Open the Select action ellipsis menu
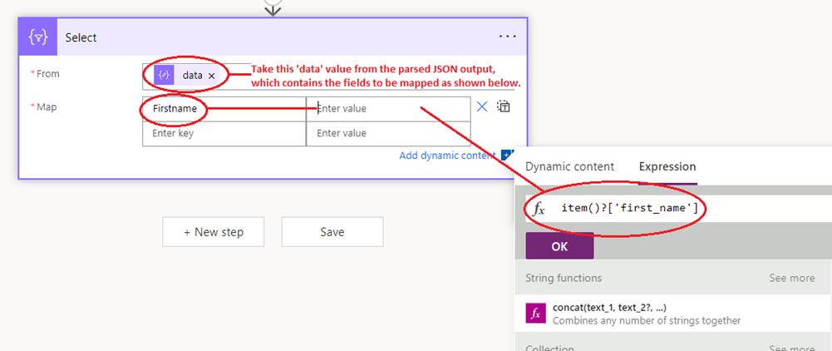The width and height of the screenshot is (832, 351). pos(508,37)
